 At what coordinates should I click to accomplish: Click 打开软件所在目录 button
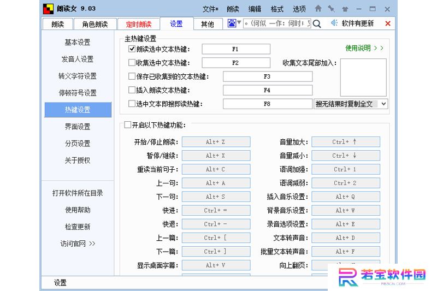click(x=78, y=193)
